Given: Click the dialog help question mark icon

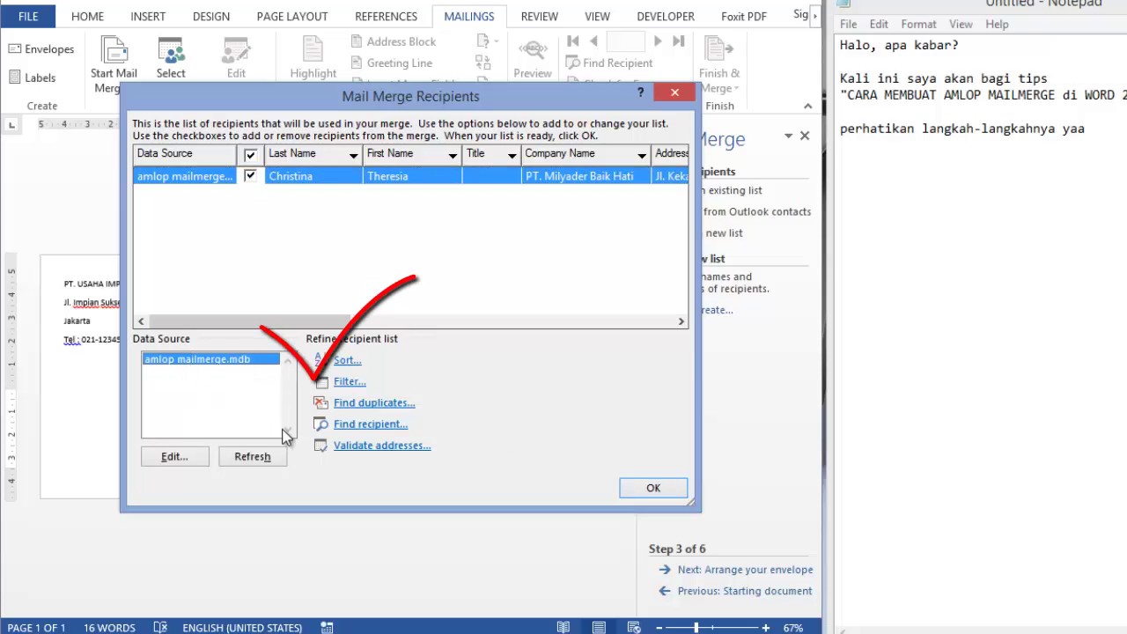Looking at the screenshot, I should coord(640,92).
